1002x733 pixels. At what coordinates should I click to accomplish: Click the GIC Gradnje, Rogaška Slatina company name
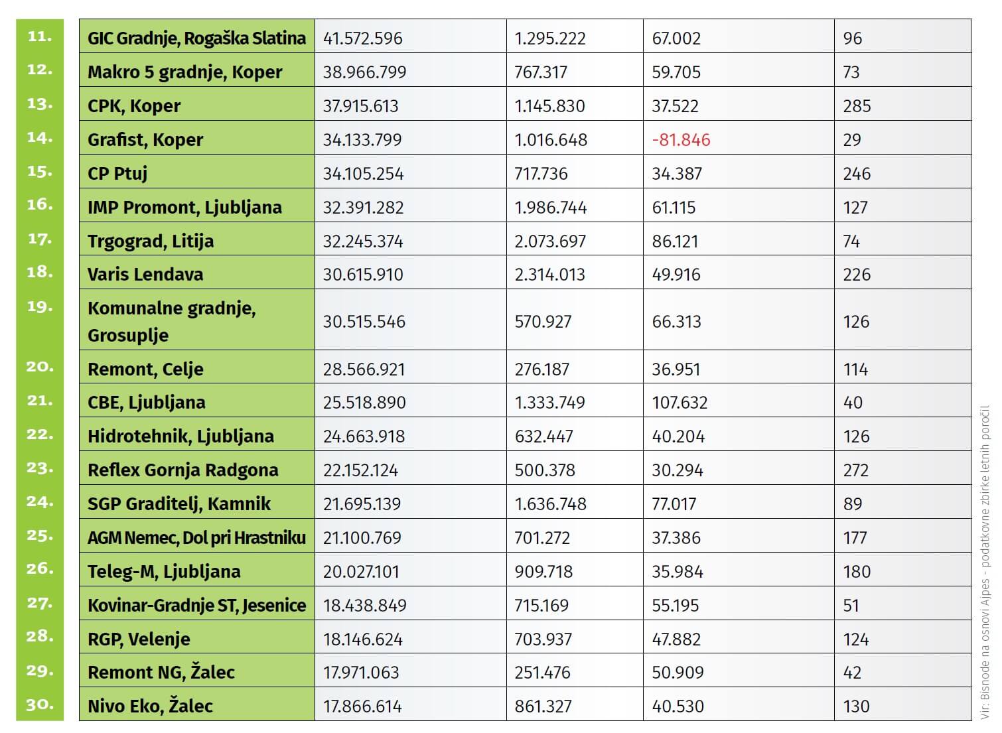coord(196,38)
